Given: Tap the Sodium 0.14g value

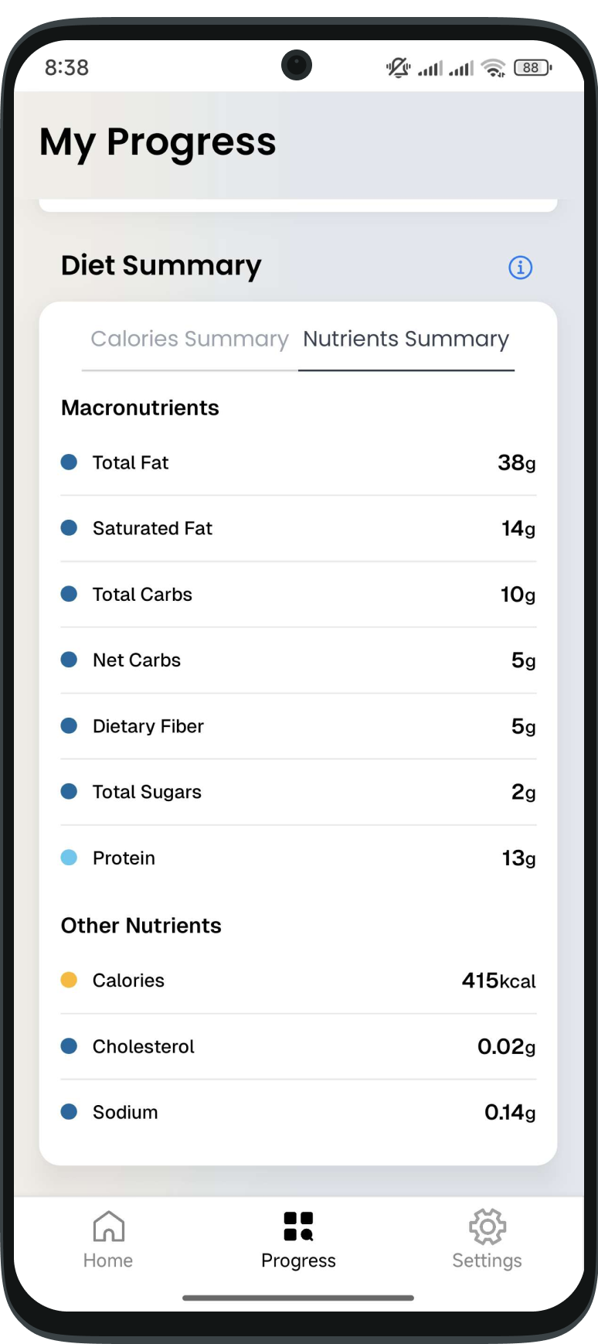Looking at the screenshot, I should 510,1112.
